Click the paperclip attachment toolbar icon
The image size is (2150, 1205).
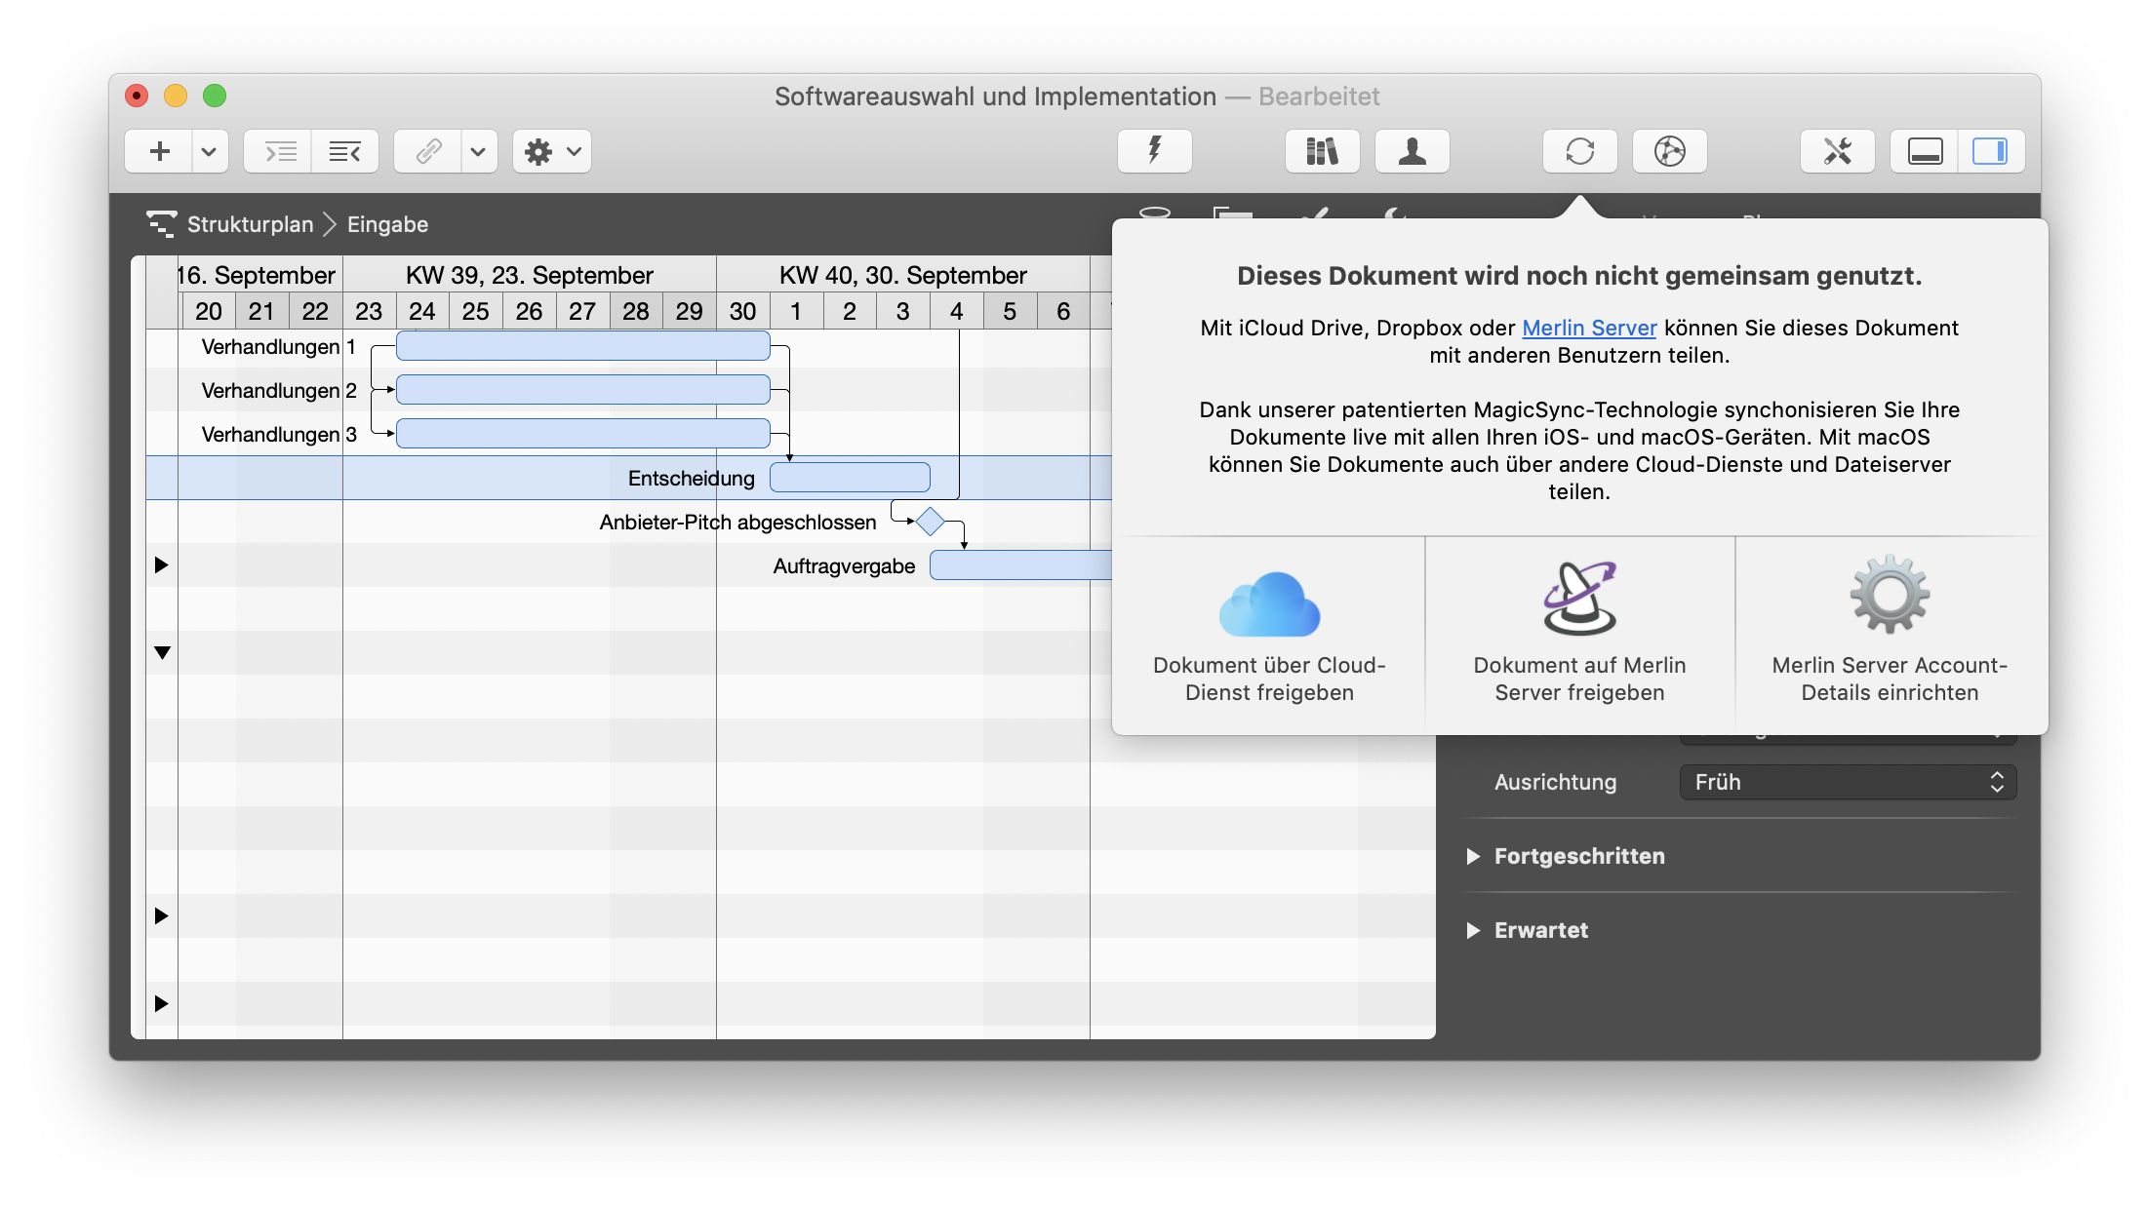[428, 151]
